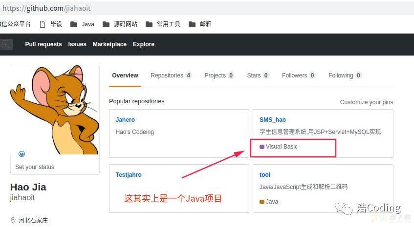414x227 pixels.
Task: Open the tool repository
Action: (x=265, y=175)
